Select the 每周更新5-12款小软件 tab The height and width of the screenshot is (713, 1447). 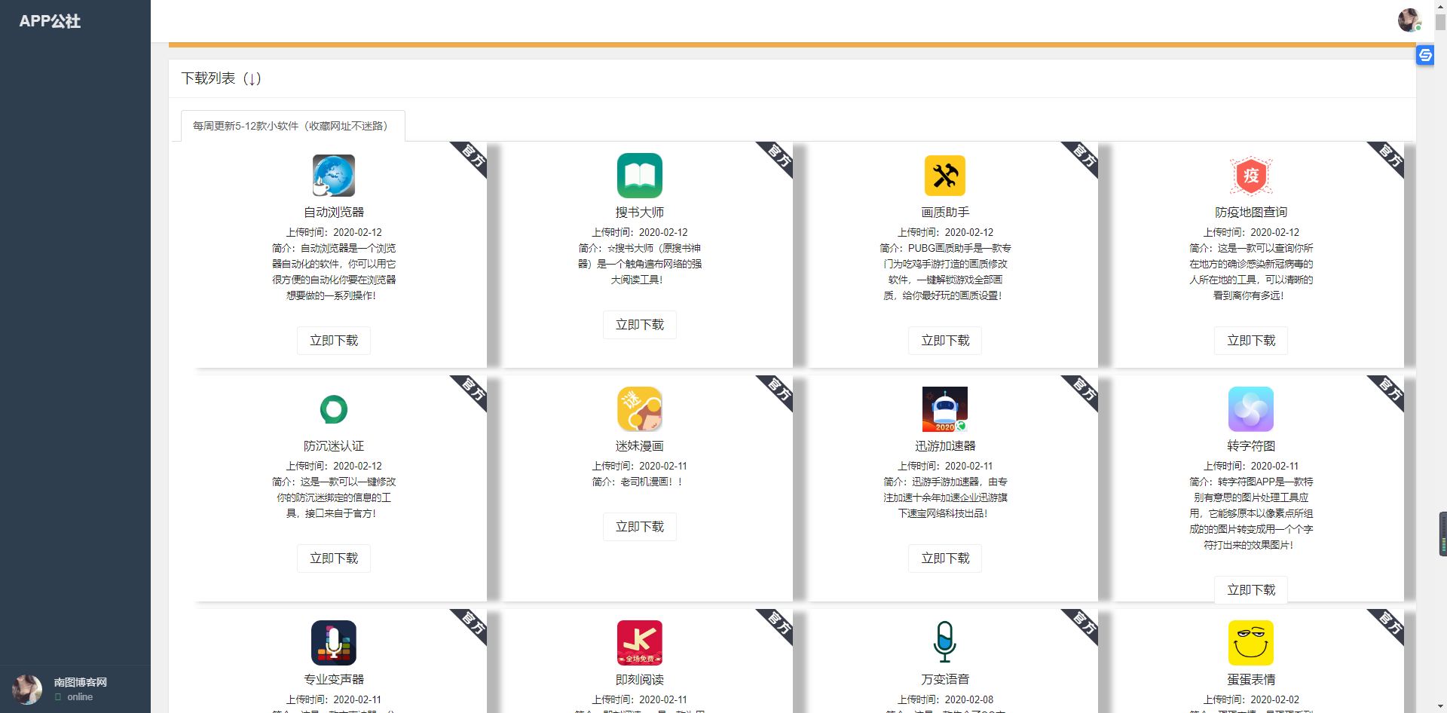[292, 126]
